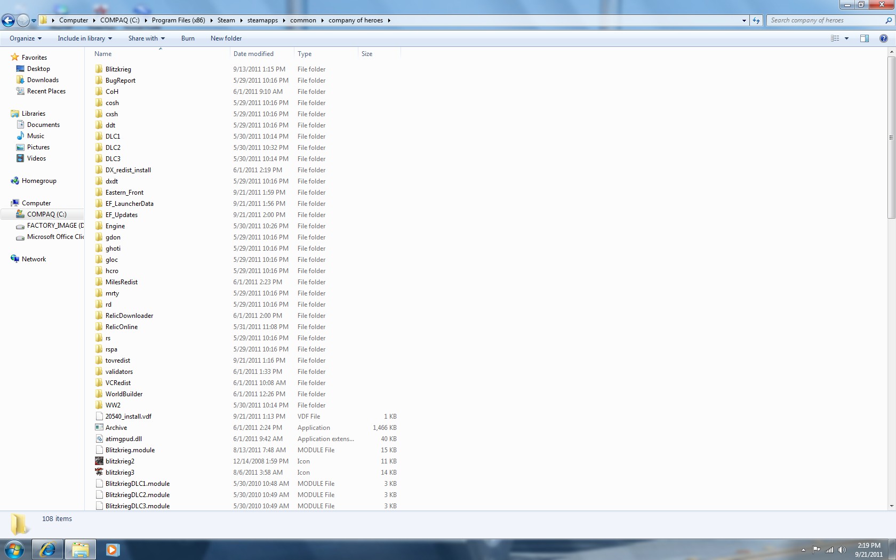
Task: Open the Documents library
Action: tap(43, 125)
